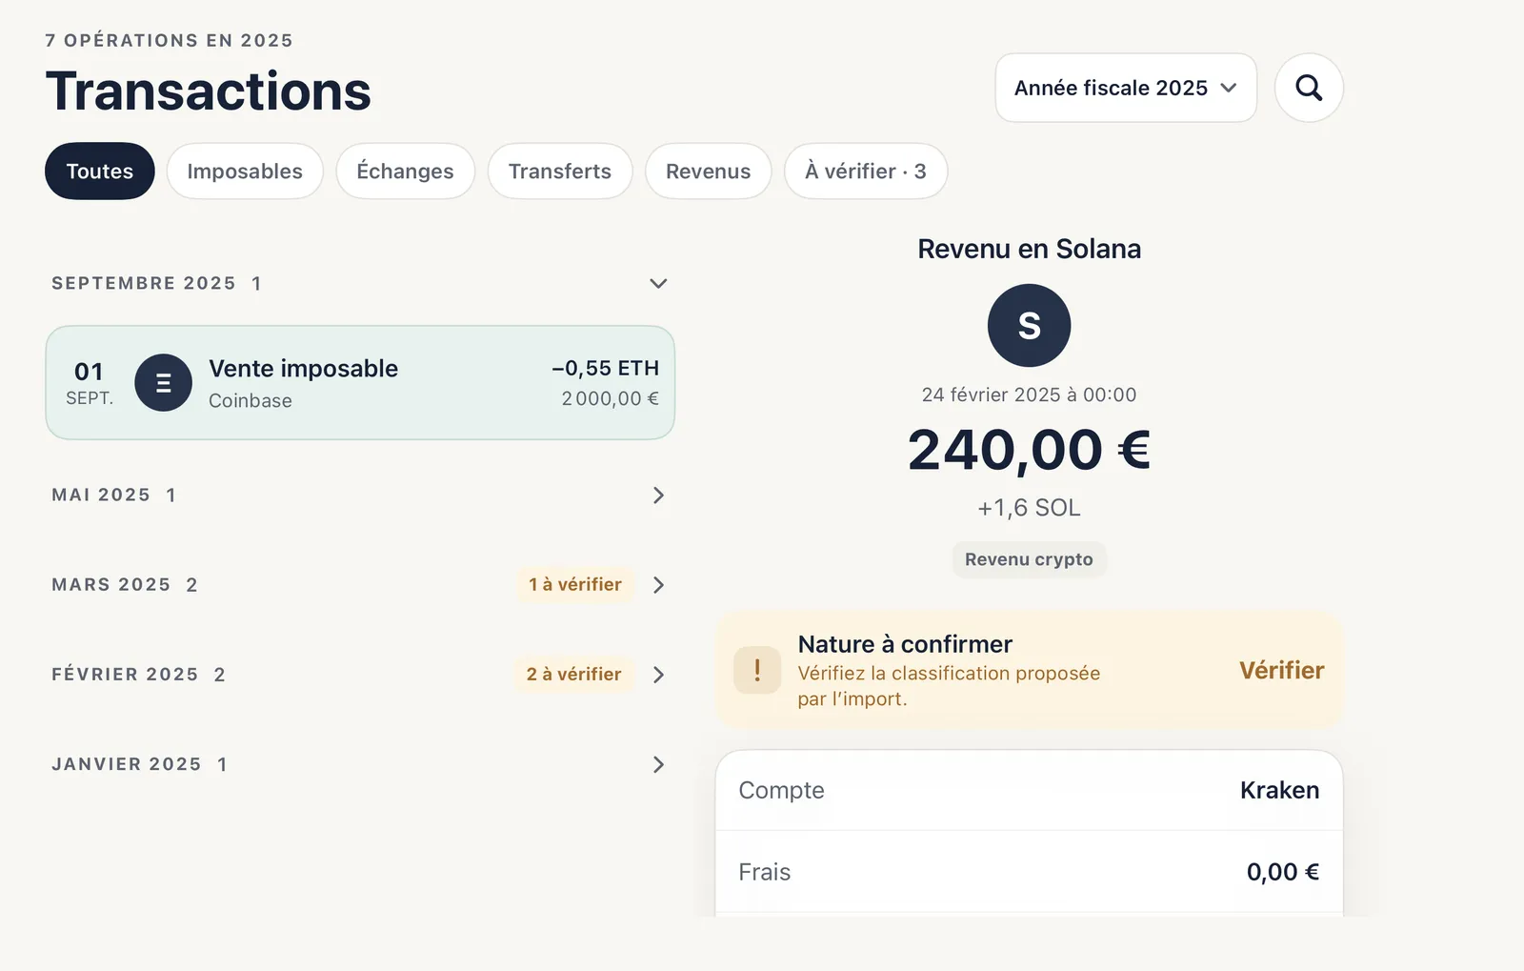
Task: Open the search magnifier button
Action: [x=1309, y=88]
